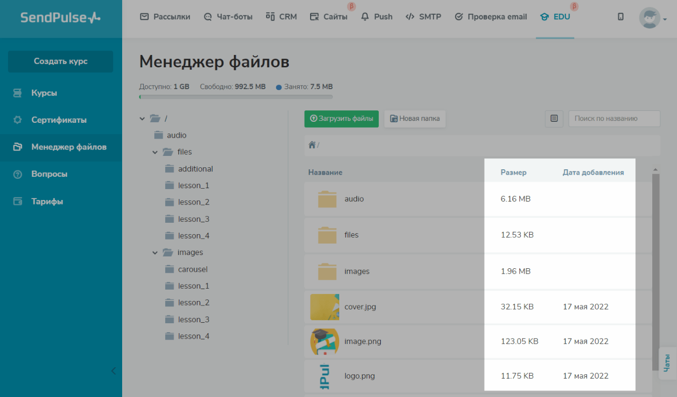Open the cover.jpg thumbnail
The width and height of the screenshot is (677, 397).
click(x=324, y=307)
